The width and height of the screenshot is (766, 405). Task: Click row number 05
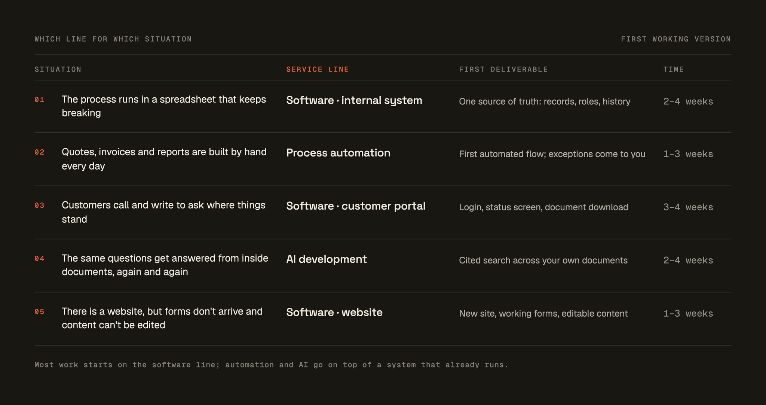coord(39,312)
